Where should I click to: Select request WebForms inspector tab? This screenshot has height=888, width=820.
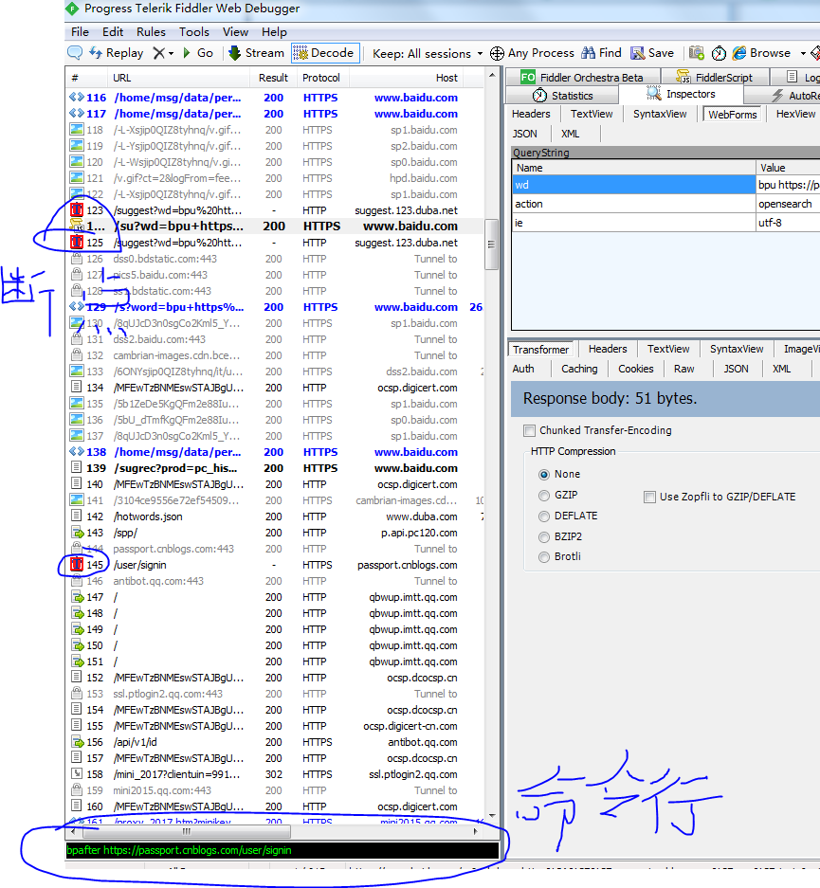(x=732, y=115)
